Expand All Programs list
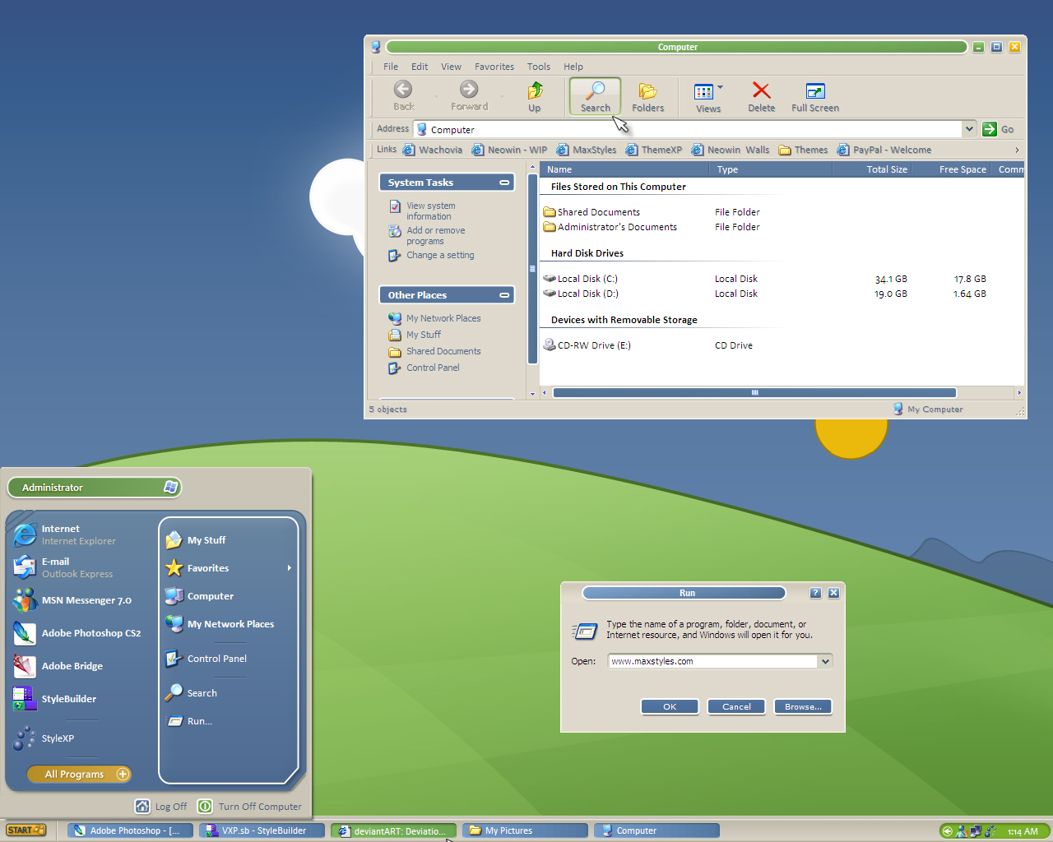The width and height of the screenshot is (1053, 842). [80, 774]
